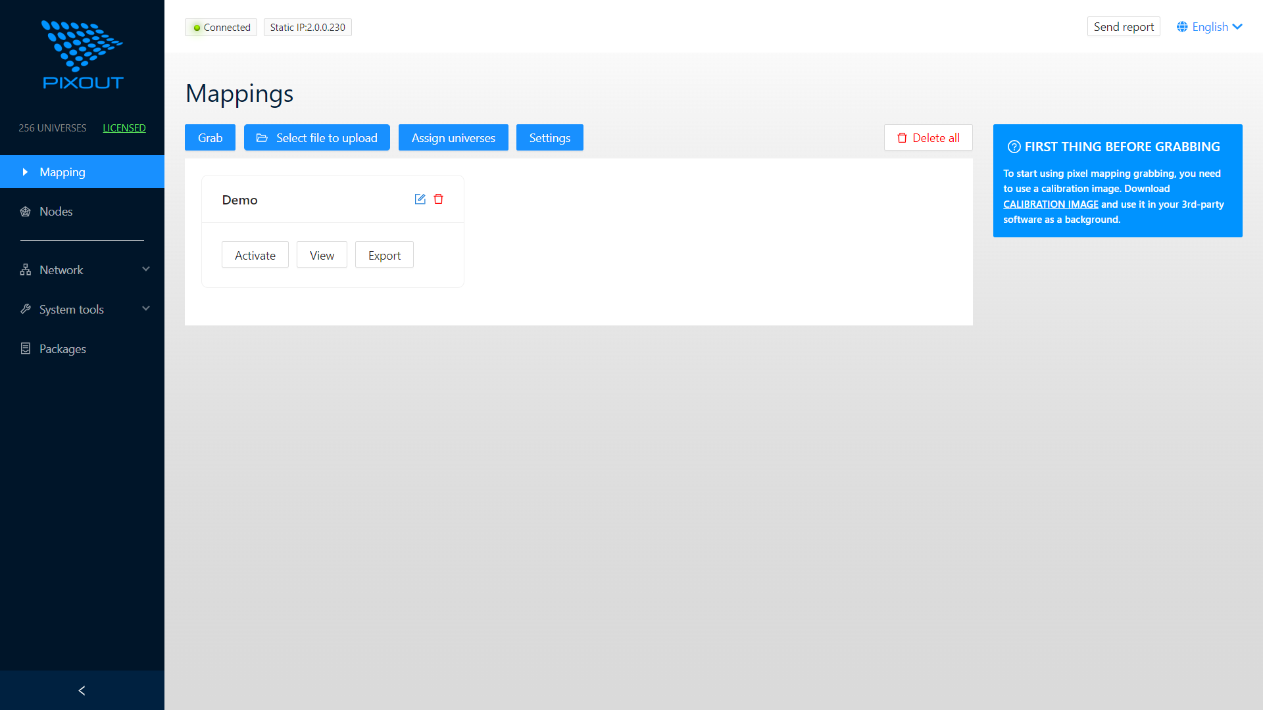Activate the Demo mapping
1263x710 pixels.
255,254
